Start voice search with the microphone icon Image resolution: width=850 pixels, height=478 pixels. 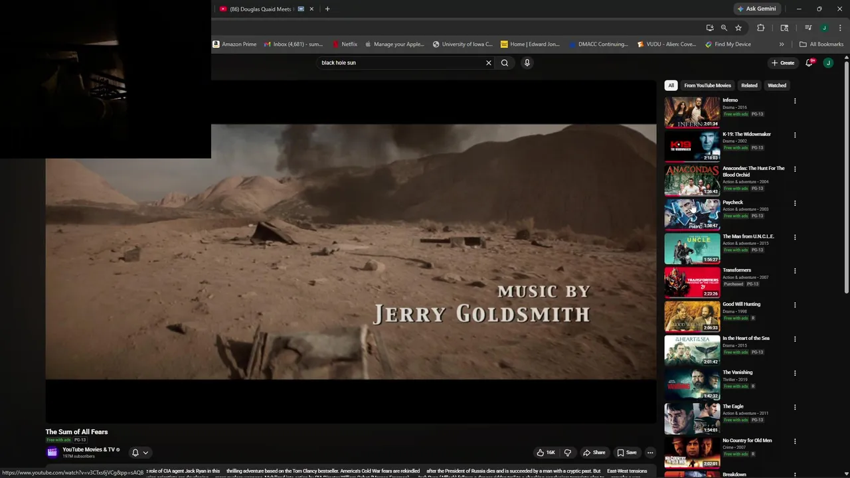(527, 63)
